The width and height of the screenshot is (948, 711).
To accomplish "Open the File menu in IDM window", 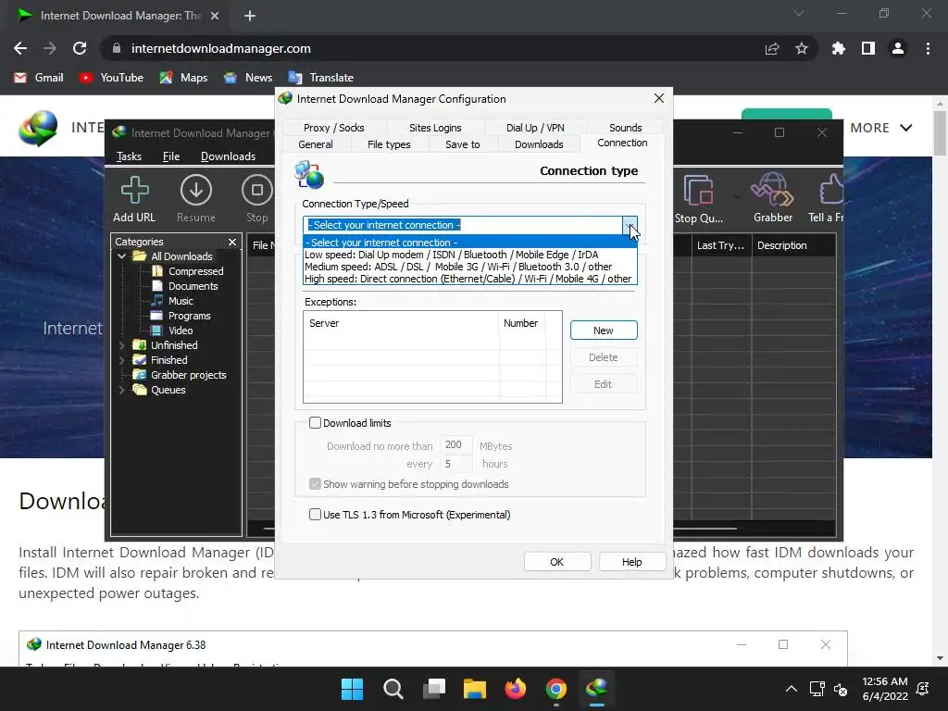I will coord(171,156).
